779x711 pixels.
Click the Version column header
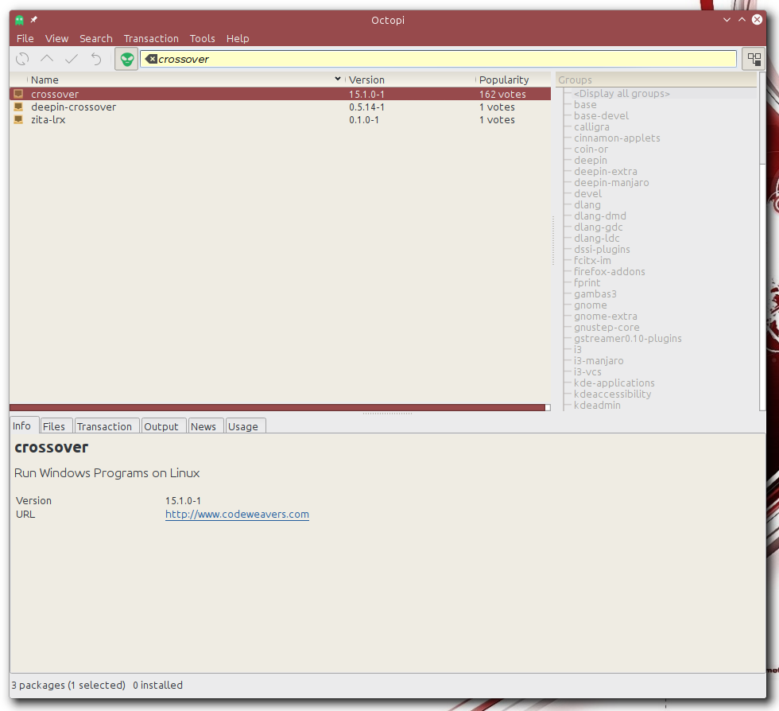(x=366, y=80)
